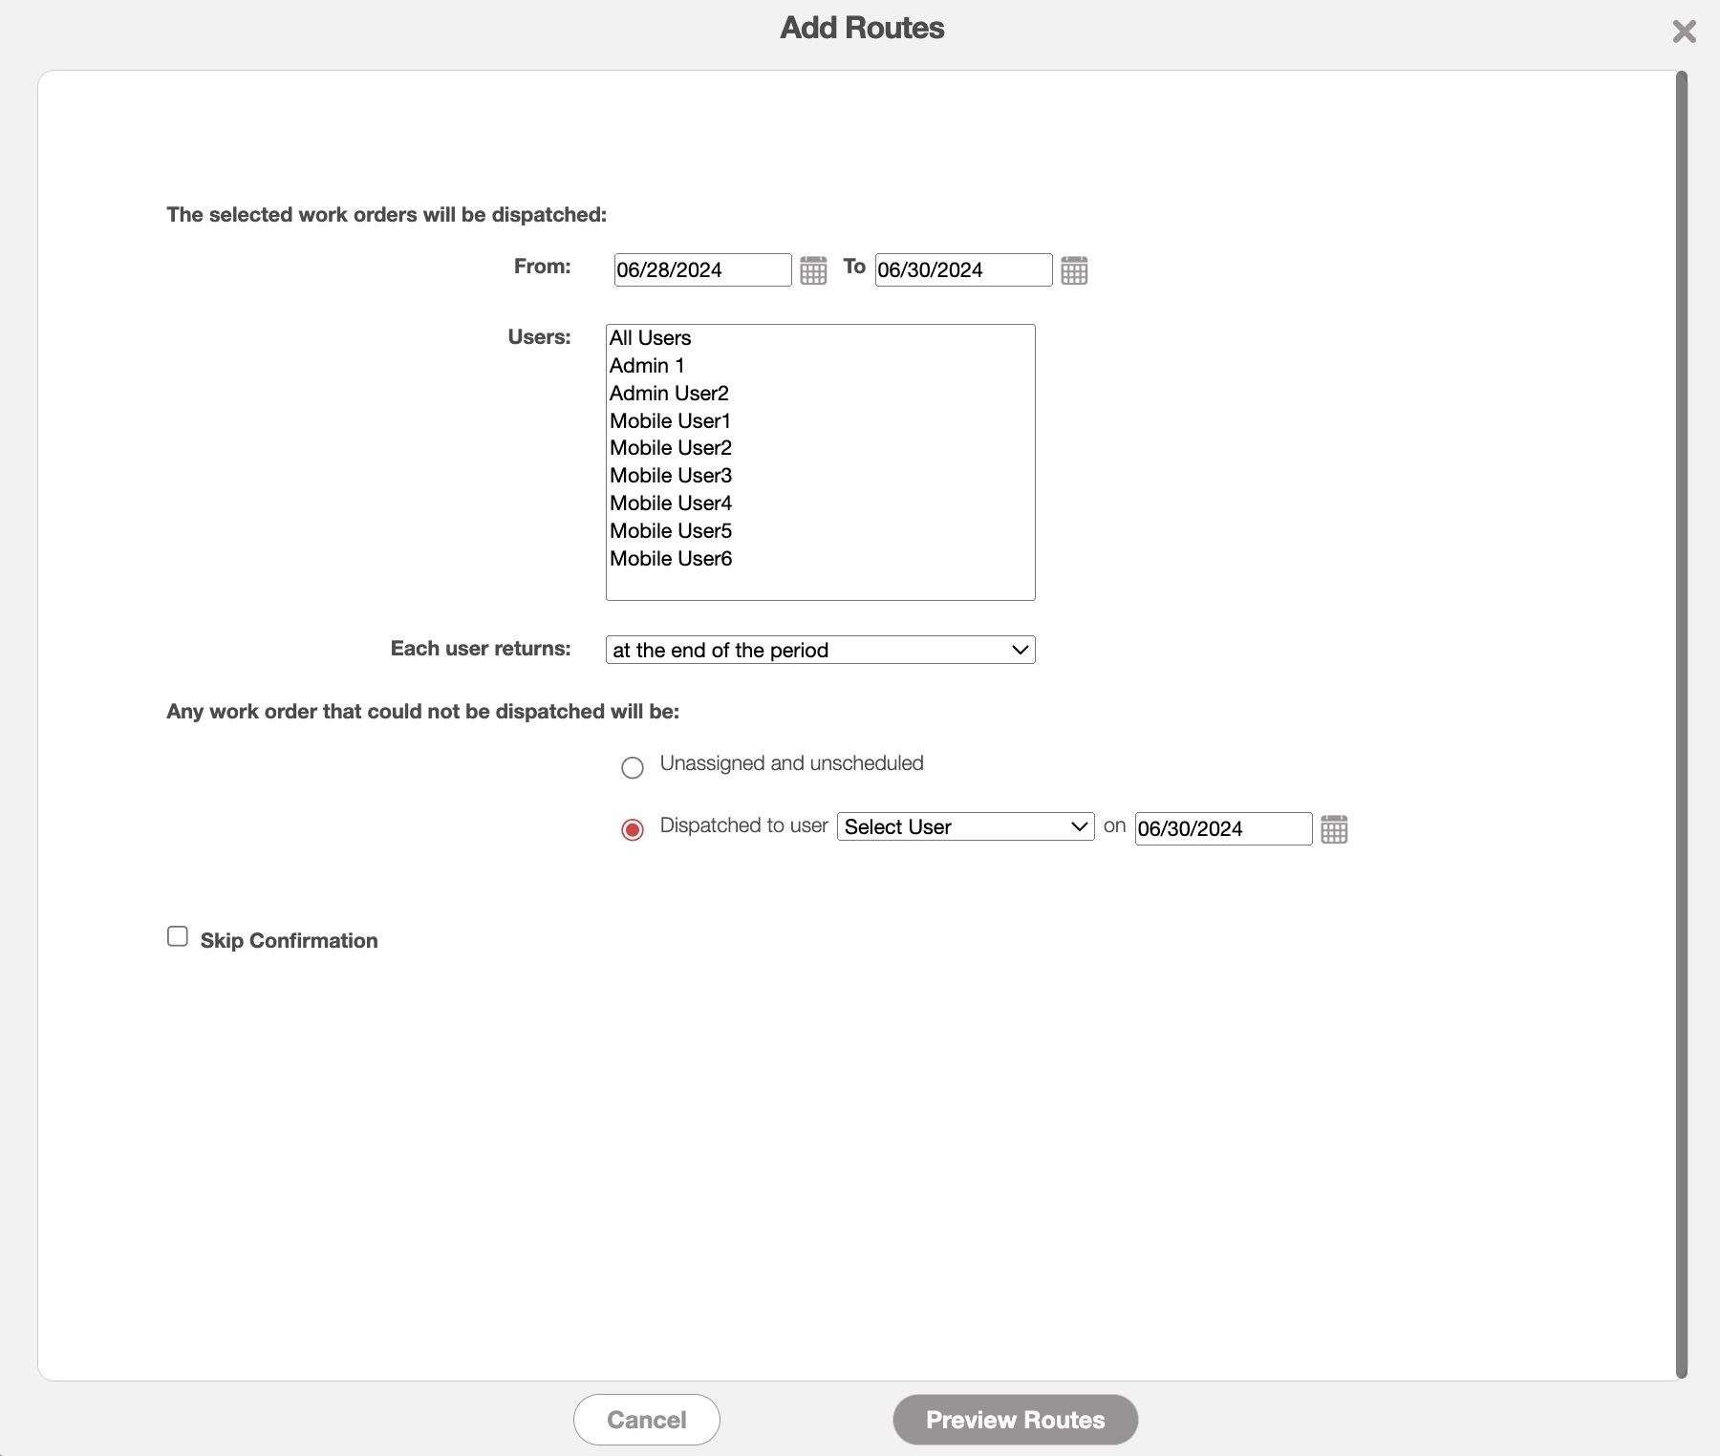This screenshot has width=1720, height=1456.
Task: Select Mobile User1 from the list
Action: (x=670, y=421)
